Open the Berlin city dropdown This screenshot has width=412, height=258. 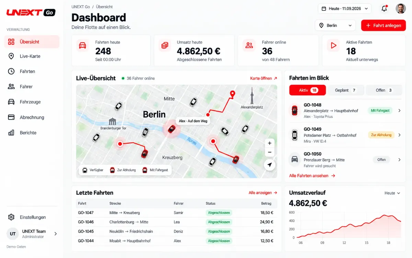point(335,25)
